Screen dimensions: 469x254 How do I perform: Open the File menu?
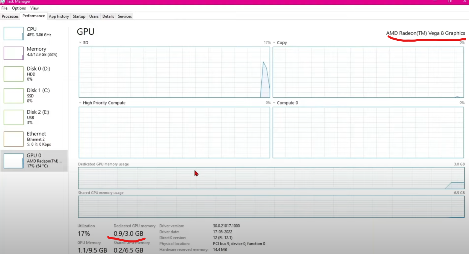pyautogui.click(x=4, y=8)
